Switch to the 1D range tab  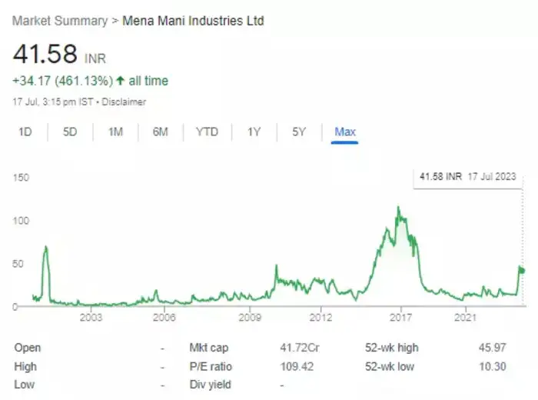tap(25, 132)
